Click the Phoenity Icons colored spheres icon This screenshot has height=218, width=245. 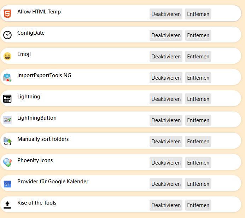pos(7,162)
